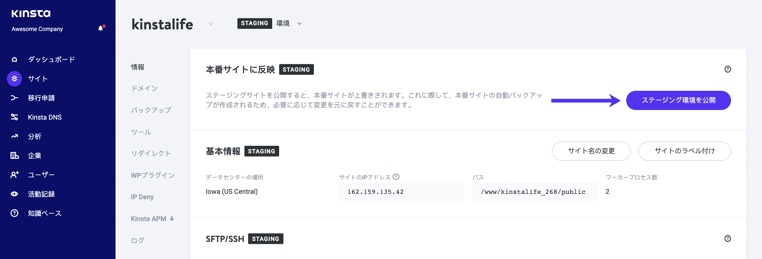Click the 企業 company icon
Viewport: 762px width, 259px height.
(14, 155)
